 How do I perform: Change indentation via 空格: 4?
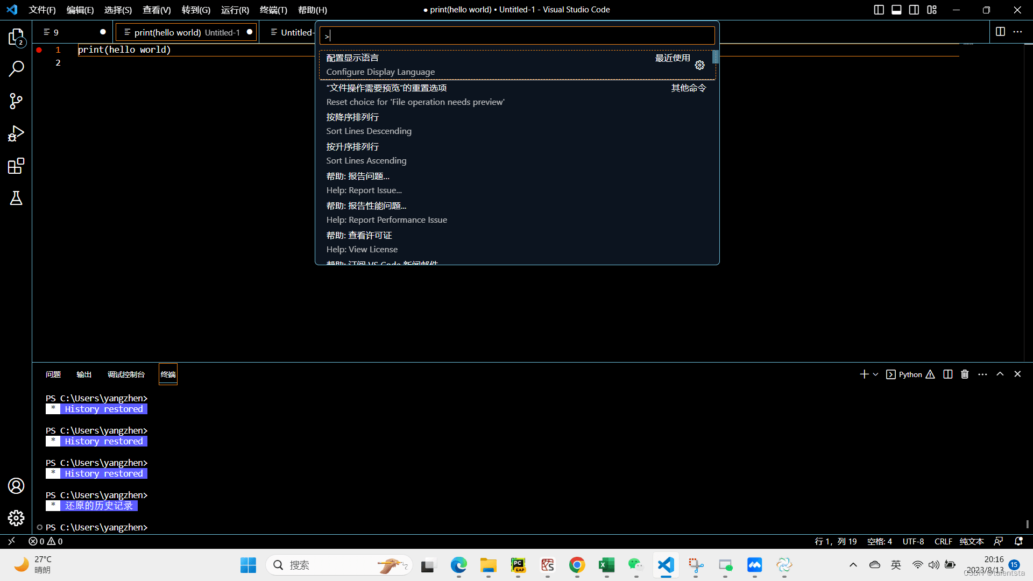[x=880, y=541]
